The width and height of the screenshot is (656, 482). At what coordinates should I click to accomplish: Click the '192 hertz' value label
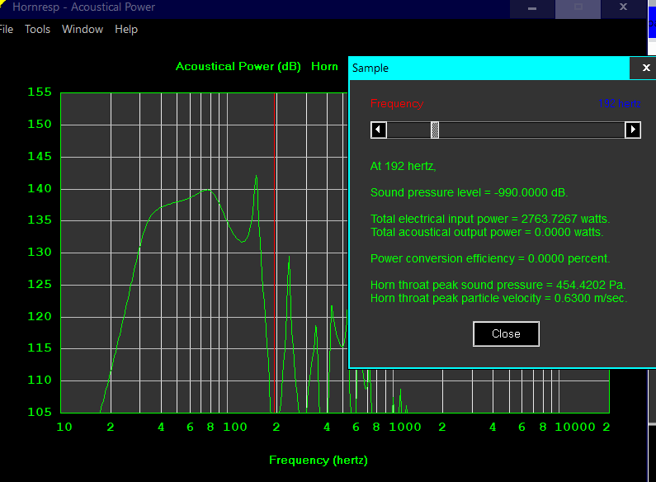619,103
